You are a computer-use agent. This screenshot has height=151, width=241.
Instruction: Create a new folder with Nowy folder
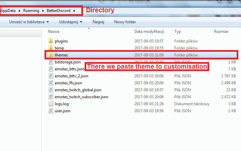click(125, 22)
